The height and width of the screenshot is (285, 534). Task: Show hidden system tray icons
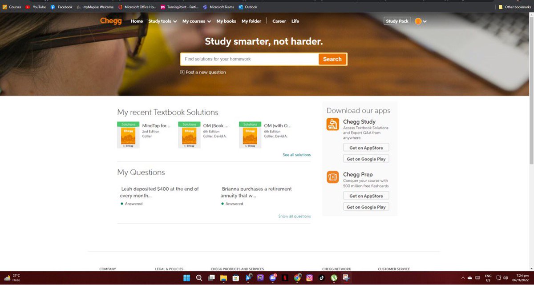463,278
